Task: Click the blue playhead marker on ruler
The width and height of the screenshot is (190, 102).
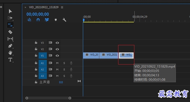Action: [x=84, y=20]
